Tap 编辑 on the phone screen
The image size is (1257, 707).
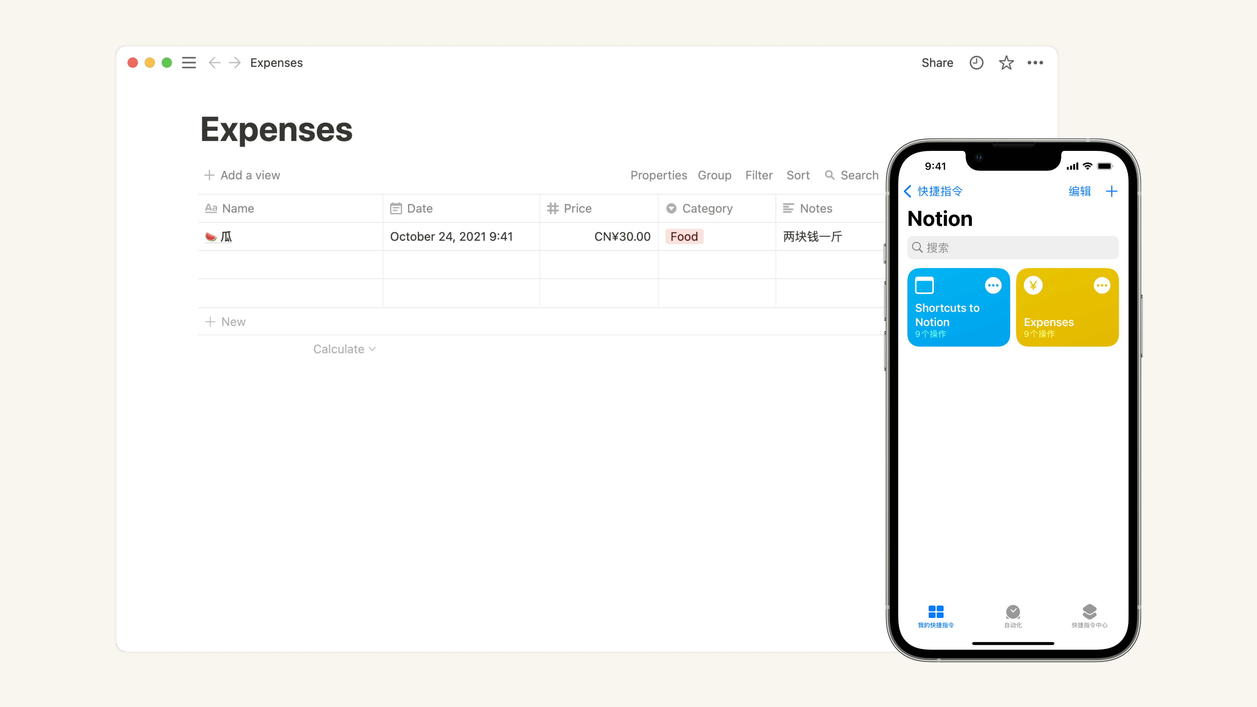pos(1079,191)
